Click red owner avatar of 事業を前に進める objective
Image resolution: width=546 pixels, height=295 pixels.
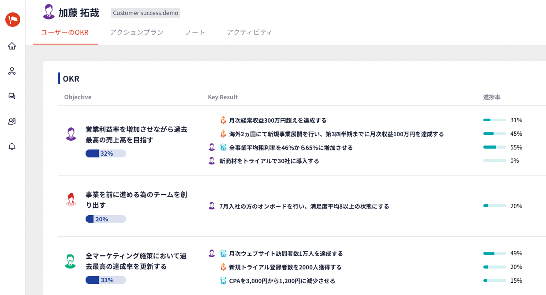pos(71,199)
